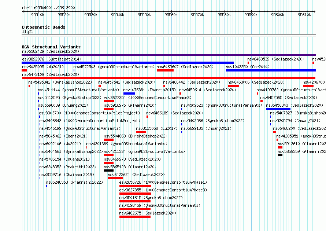Click the nsv1076381 (Thareja2015) label

149,90
